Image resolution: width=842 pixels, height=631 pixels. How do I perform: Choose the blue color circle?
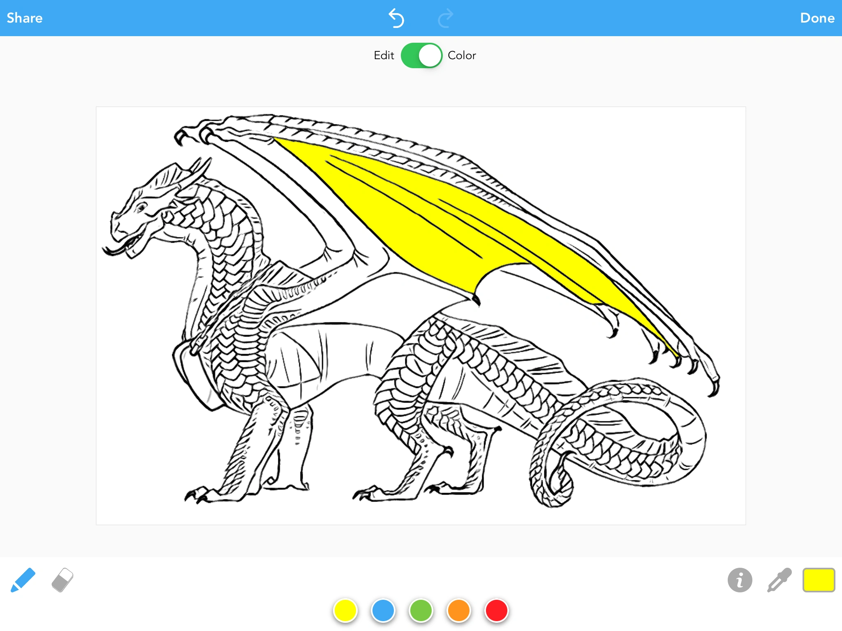pyautogui.click(x=383, y=610)
